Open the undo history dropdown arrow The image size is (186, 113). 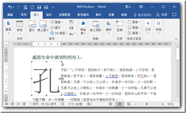coord(14,7)
